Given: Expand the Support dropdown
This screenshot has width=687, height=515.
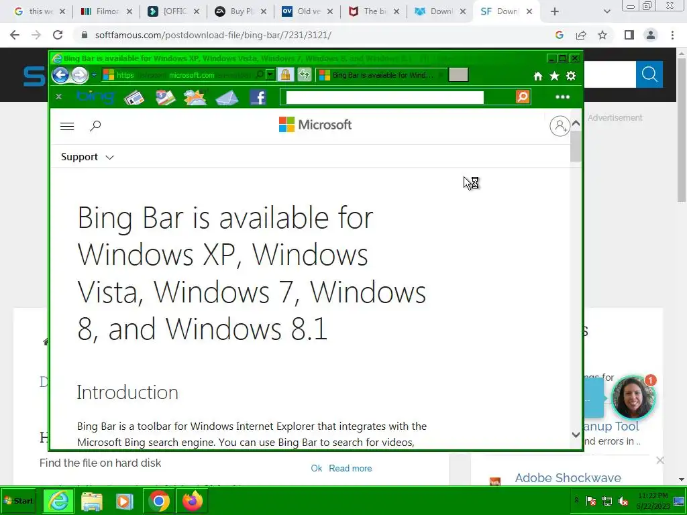Looking at the screenshot, I should [87, 157].
